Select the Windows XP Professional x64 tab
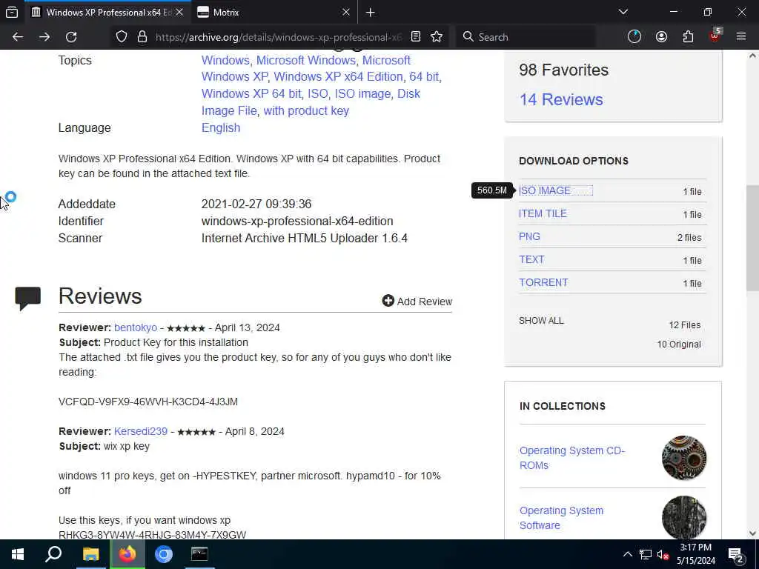The width and height of the screenshot is (759, 569). click(108, 13)
